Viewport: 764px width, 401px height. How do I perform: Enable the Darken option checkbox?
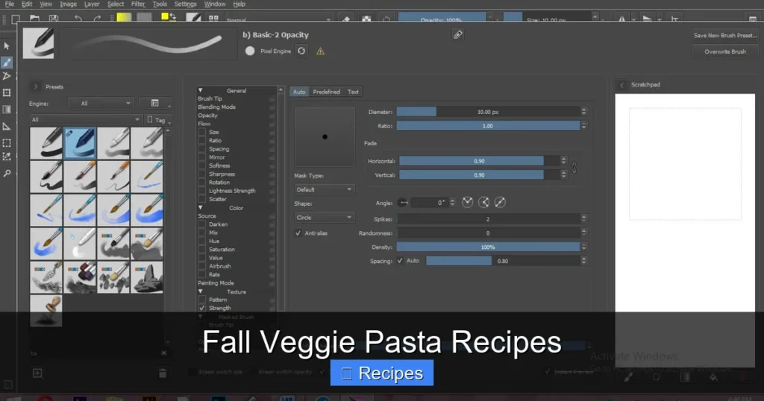(x=201, y=224)
